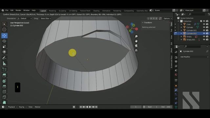Open the Render properties tab icon
Image resolution: width=210 pixels, height=118 pixels.
176,57
